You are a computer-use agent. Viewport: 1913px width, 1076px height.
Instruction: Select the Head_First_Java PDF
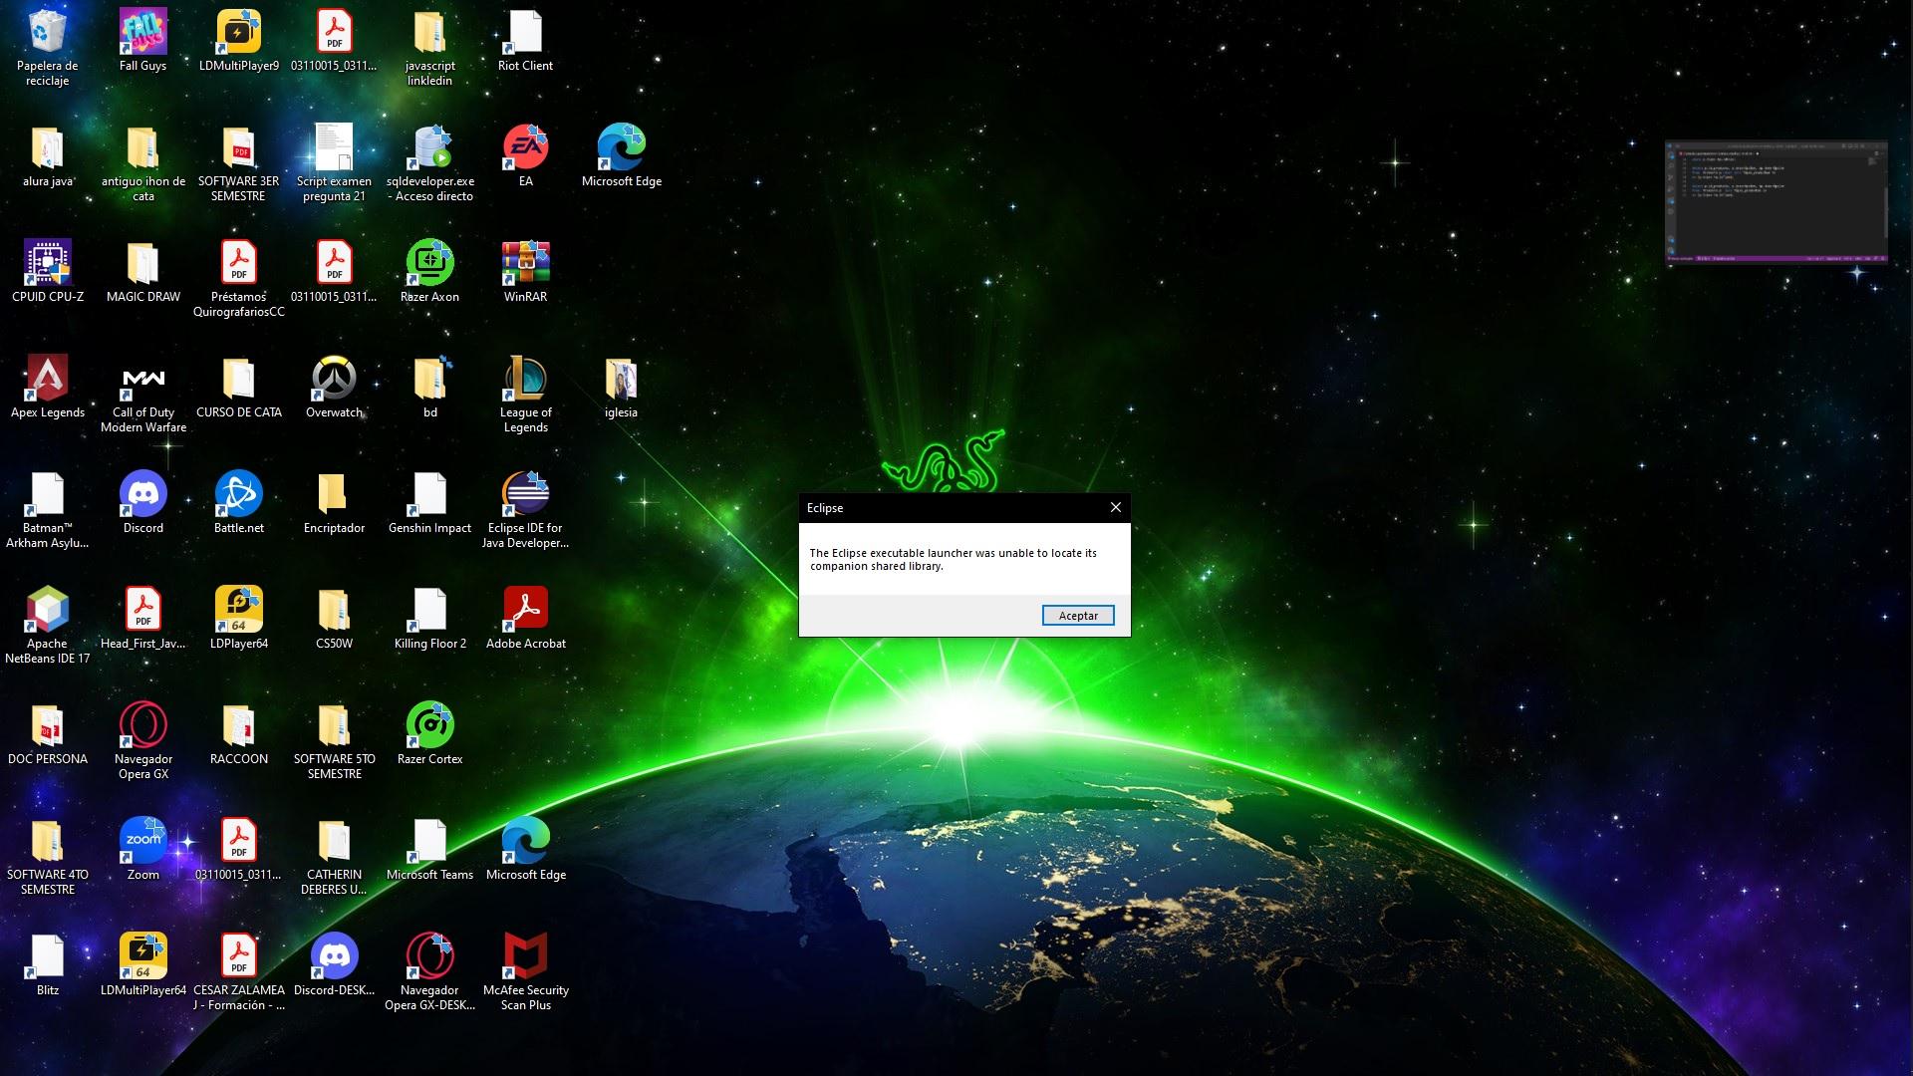(x=142, y=618)
